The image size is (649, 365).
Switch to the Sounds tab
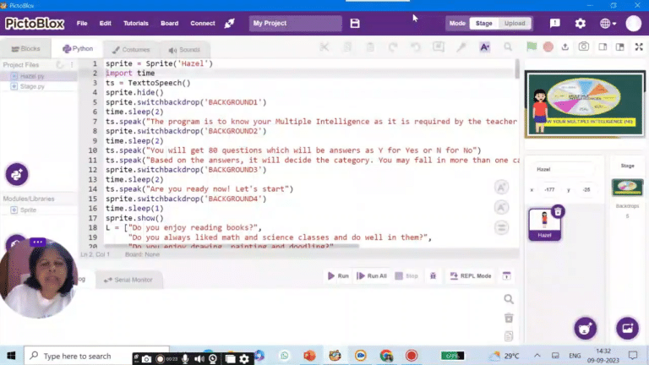pos(184,50)
